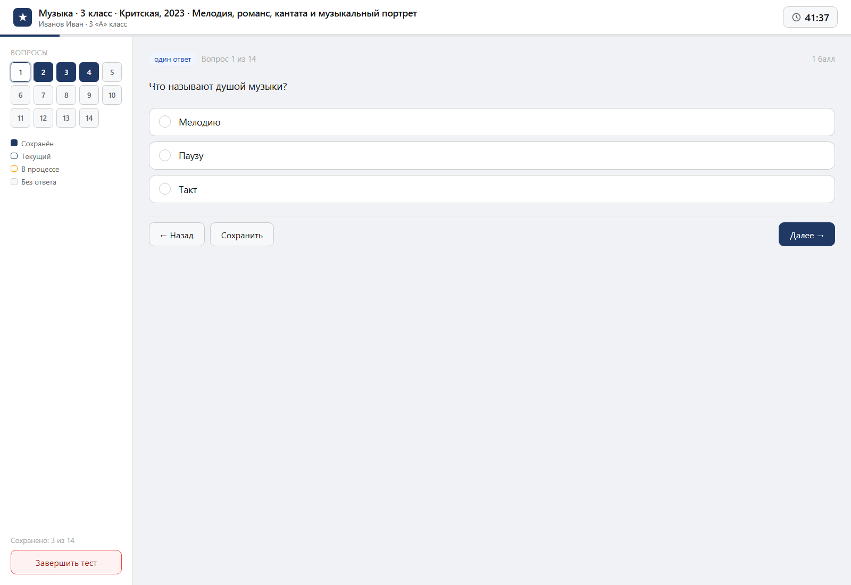Image resolution: width=851 pixels, height=585 pixels.
Task: Save the answer with Сохранить
Action: click(242, 235)
